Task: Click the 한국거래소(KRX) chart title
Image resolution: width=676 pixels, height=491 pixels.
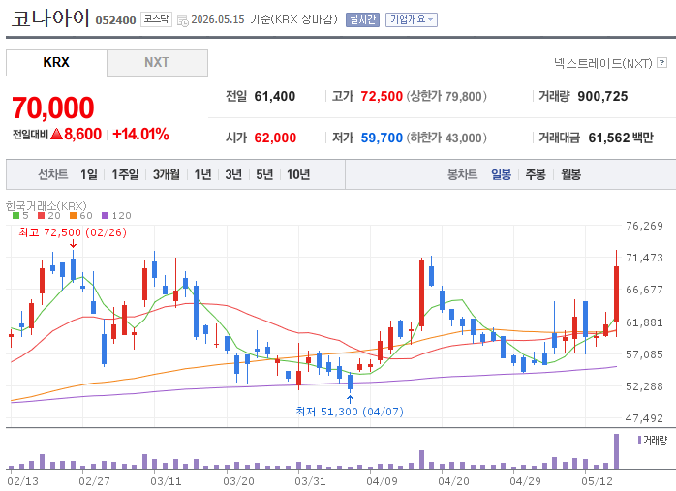Action: click(x=46, y=206)
